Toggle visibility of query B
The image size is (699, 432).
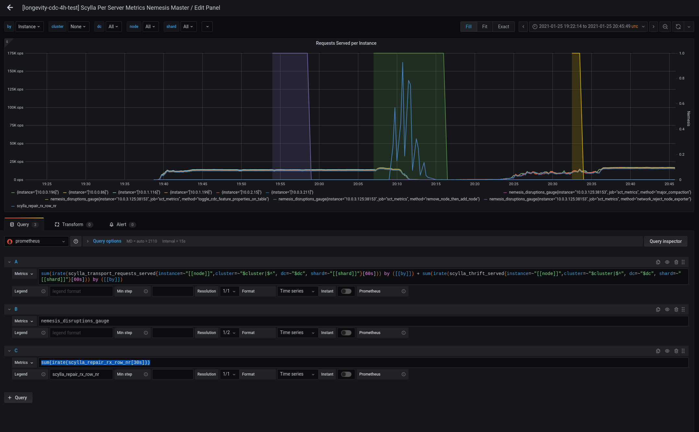(667, 309)
